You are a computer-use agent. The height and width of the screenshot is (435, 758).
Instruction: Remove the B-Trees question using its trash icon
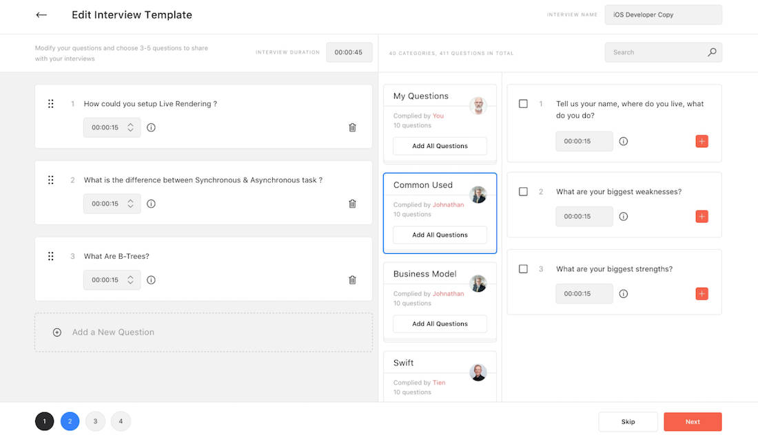coord(352,280)
